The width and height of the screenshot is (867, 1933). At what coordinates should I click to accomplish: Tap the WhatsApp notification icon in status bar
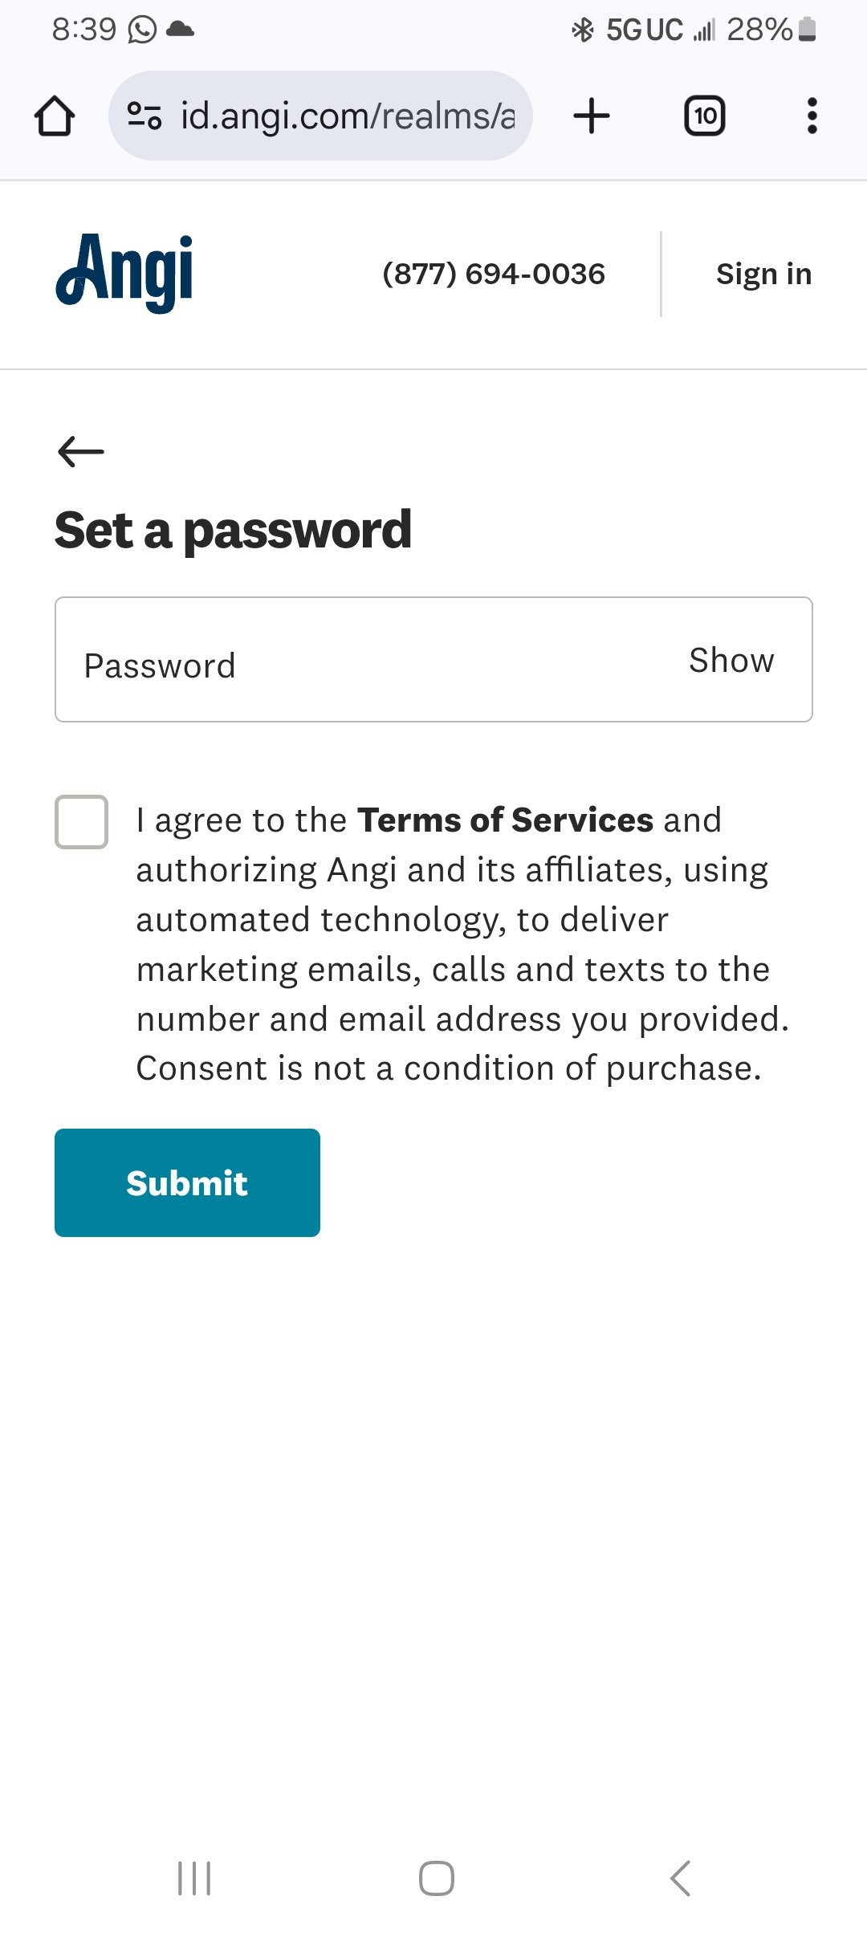pyautogui.click(x=142, y=30)
